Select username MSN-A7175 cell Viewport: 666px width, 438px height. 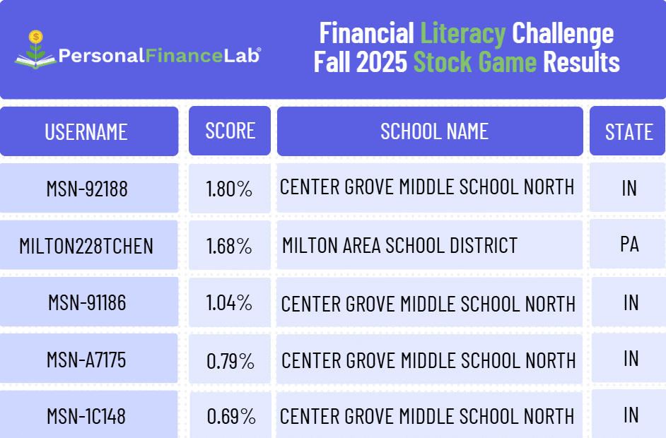[x=87, y=360]
